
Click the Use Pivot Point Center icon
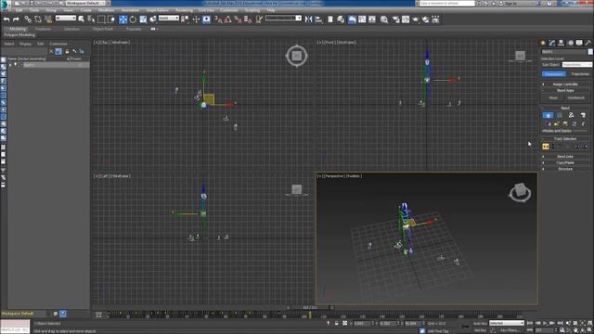tap(186, 19)
